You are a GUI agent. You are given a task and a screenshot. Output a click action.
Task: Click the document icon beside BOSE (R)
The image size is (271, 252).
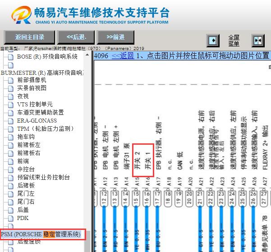pos(10,57)
